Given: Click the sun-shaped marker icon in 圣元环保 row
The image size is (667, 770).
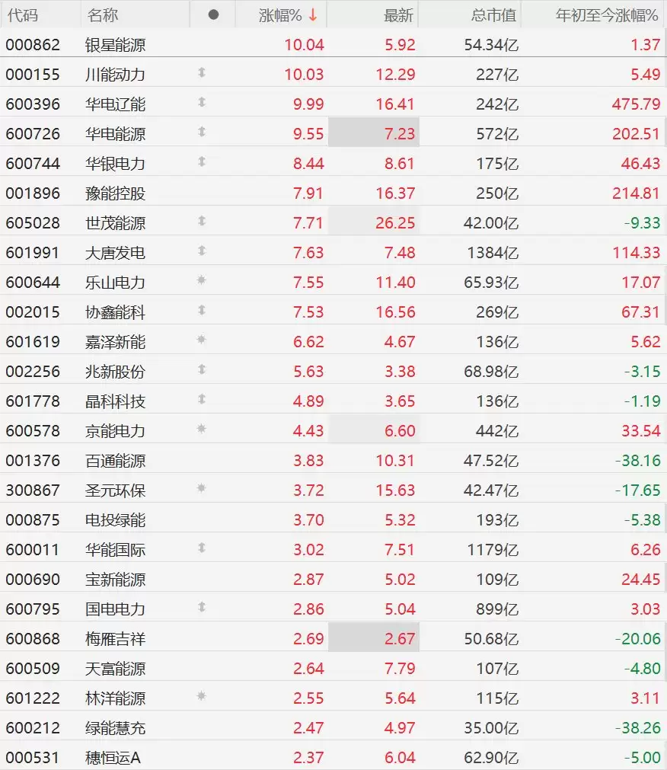Looking at the screenshot, I should pos(201,488).
